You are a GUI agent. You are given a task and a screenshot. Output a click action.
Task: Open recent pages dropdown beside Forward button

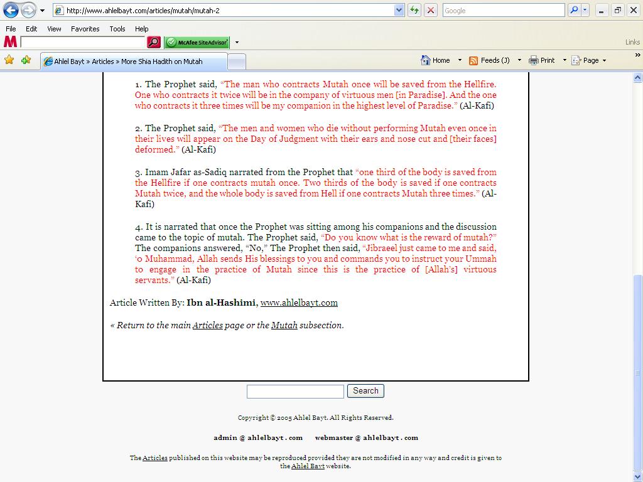[x=42, y=11]
